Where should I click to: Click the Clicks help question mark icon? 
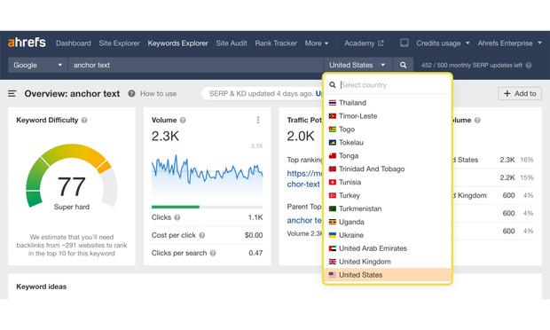coord(177,217)
